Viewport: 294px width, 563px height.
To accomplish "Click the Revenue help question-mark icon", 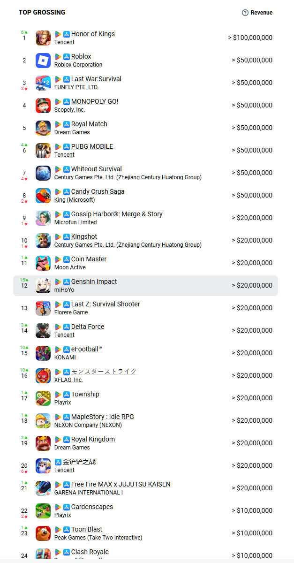I will coord(245,13).
